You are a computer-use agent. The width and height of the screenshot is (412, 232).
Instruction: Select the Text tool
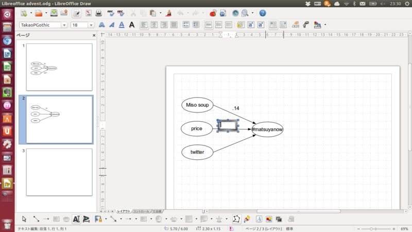click(76, 219)
